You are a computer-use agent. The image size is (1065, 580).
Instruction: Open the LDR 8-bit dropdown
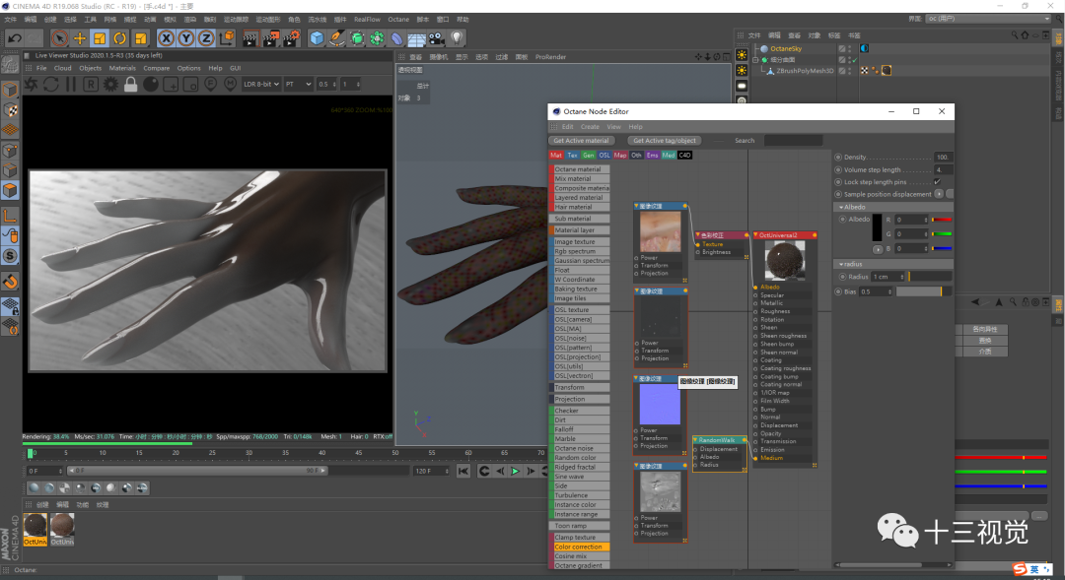[261, 84]
